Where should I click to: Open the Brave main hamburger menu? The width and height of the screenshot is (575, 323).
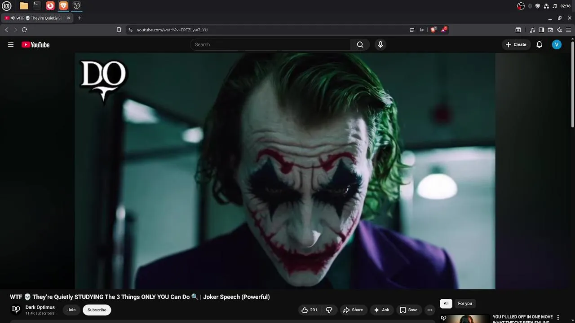tap(568, 30)
